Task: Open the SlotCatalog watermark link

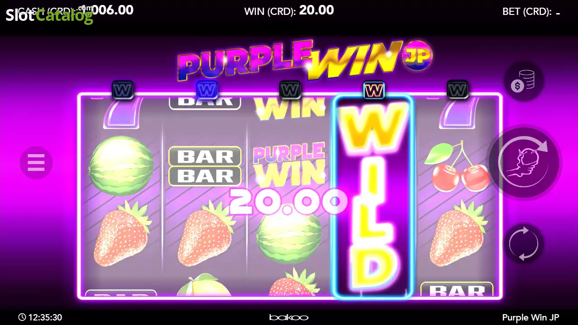Action: tap(49, 16)
